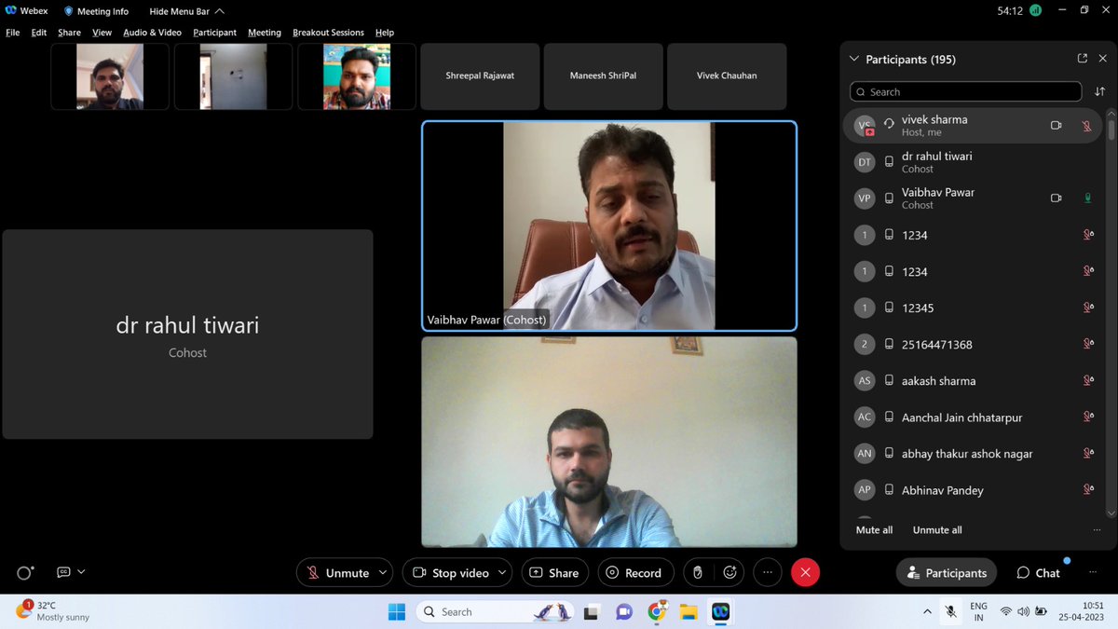The image size is (1118, 629).
Task: Select the Shreepal Rajawat thumbnail tile
Action: coord(480,75)
